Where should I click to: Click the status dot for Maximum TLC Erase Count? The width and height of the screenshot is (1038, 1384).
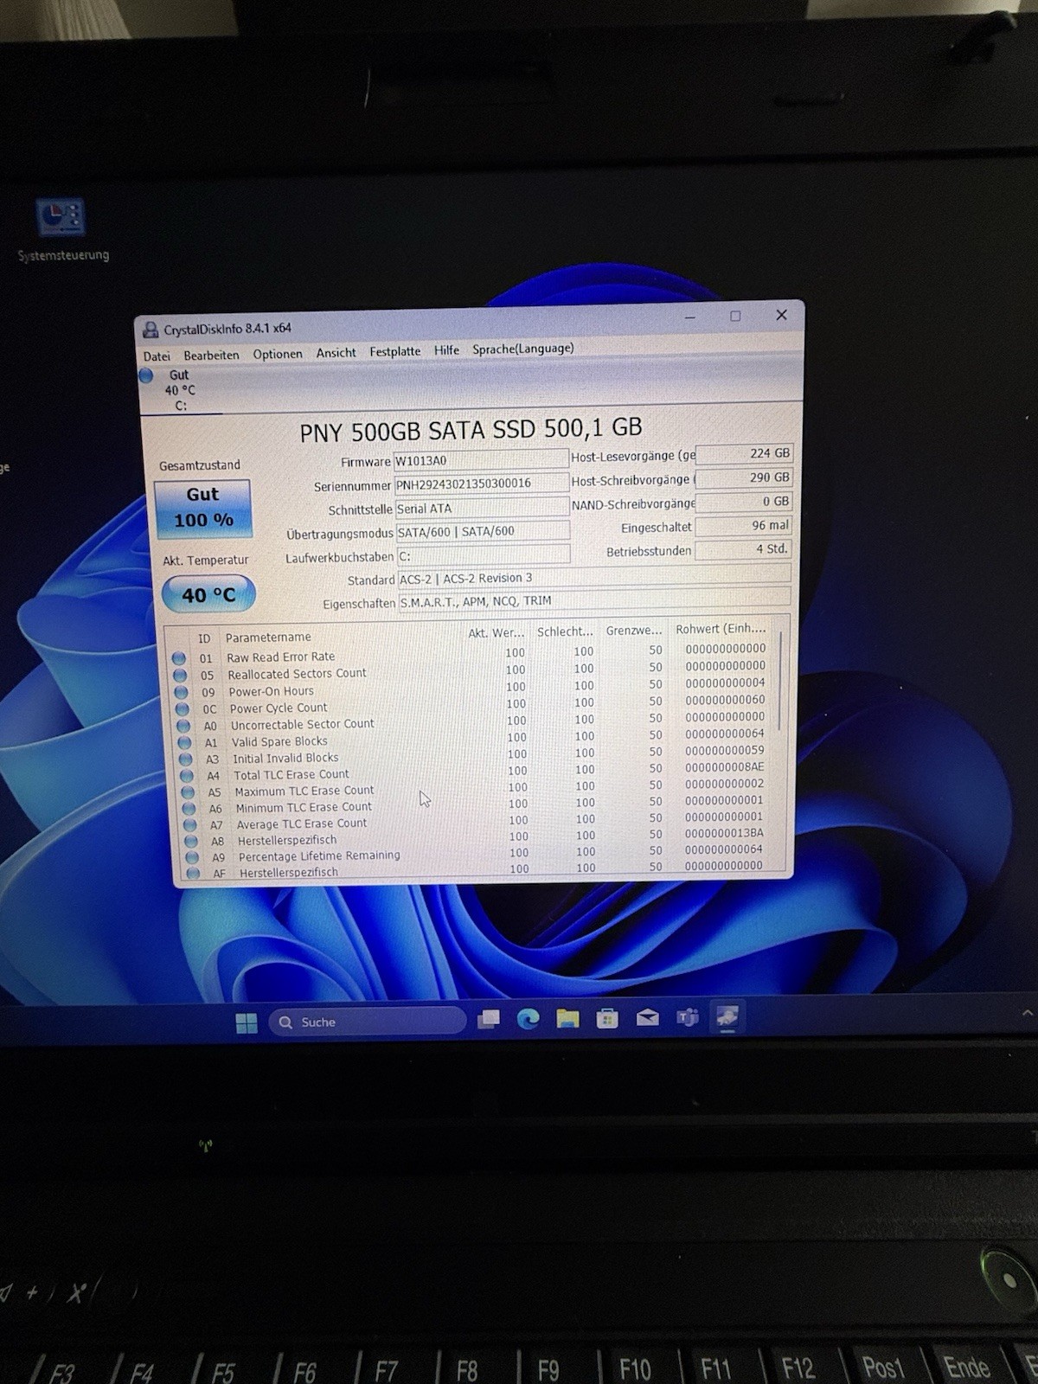(188, 791)
